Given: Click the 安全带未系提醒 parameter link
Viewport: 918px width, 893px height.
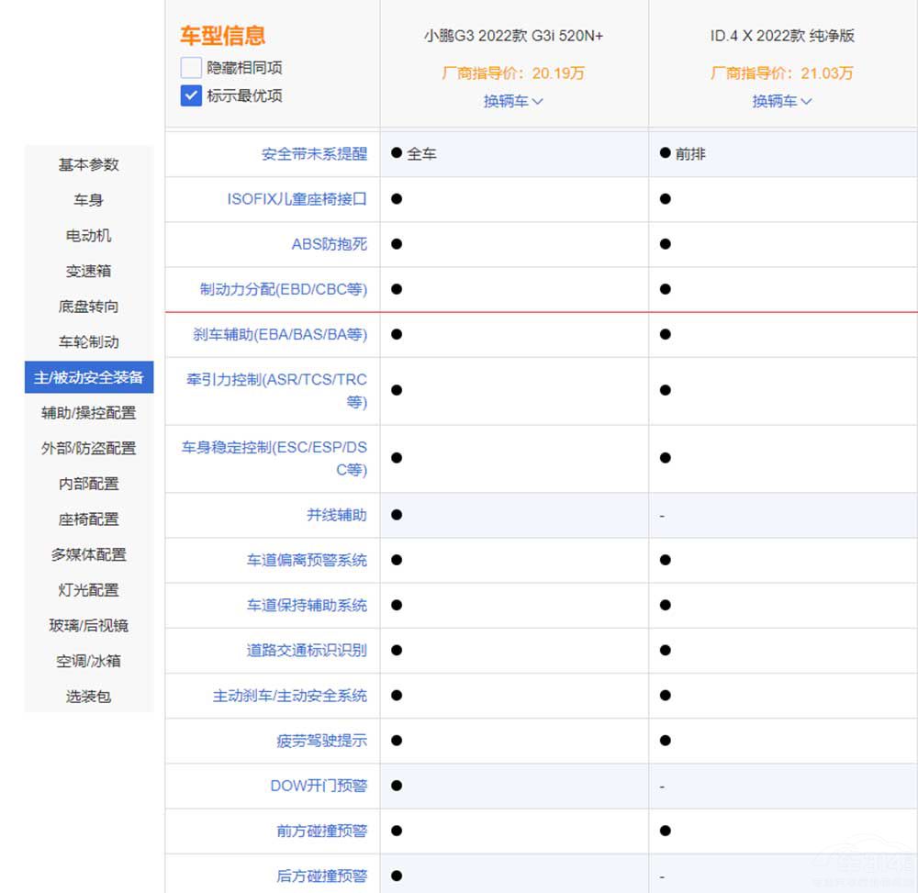Looking at the screenshot, I should (x=314, y=154).
